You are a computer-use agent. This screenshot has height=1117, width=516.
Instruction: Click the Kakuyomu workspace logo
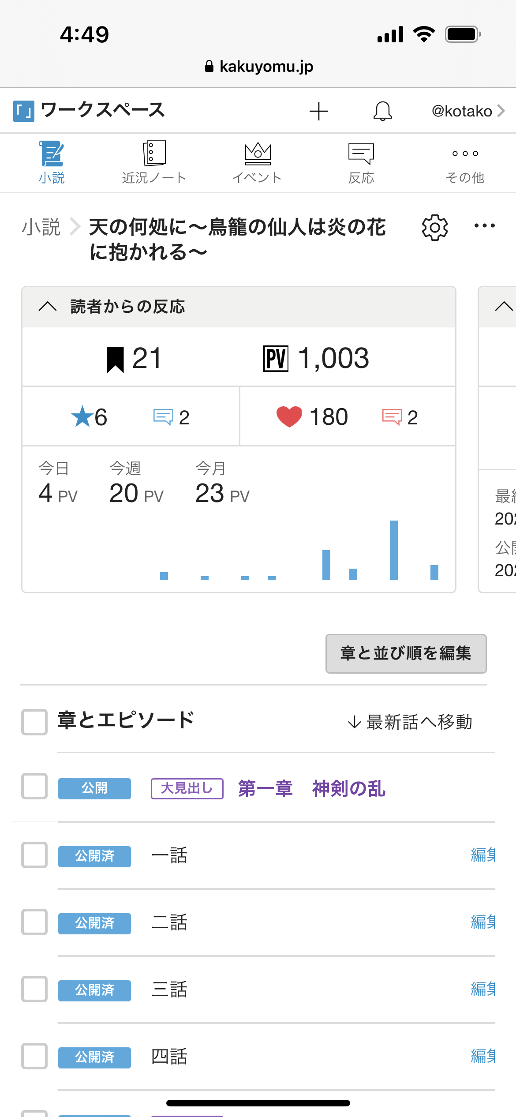(x=24, y=111)
